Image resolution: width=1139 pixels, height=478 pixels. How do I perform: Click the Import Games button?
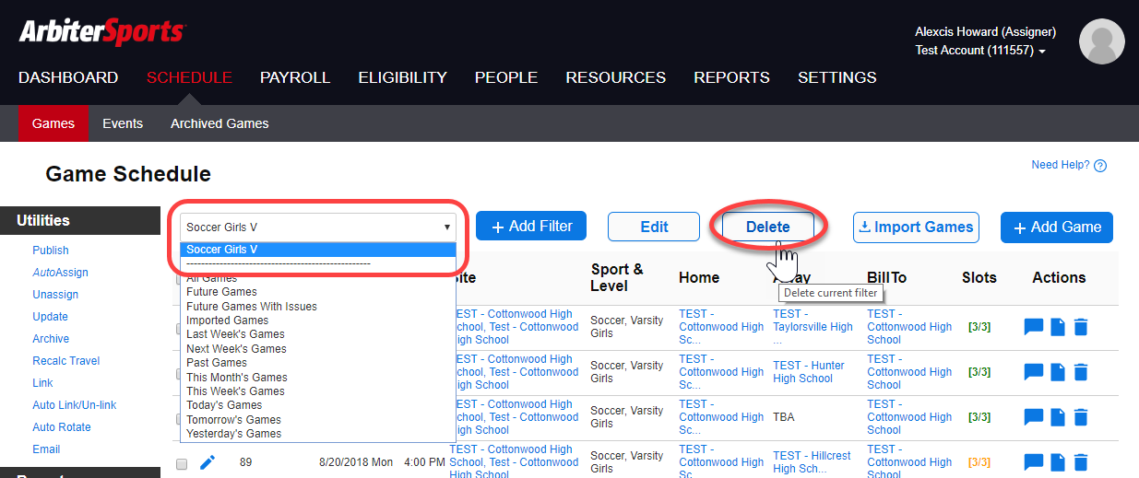click(x=916, y=227)
